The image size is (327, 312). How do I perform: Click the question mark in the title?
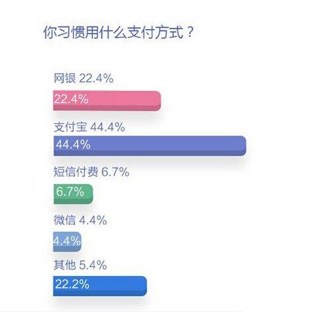tap(190, 32)
